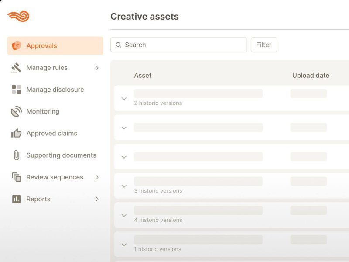Click the orange wave logo
The height and width of the screenshot is (262, 349).
[x=18, y=16]
